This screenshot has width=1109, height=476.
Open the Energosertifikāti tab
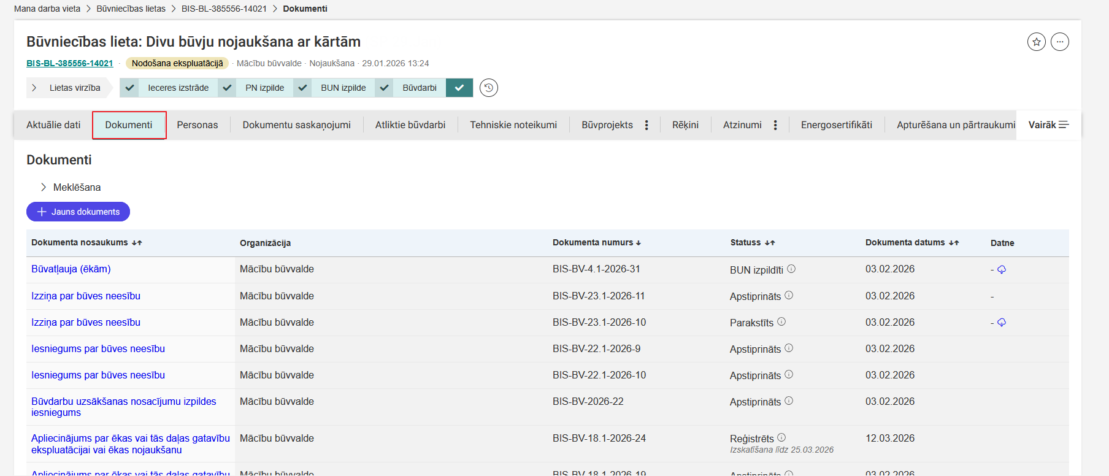(837, 125)
